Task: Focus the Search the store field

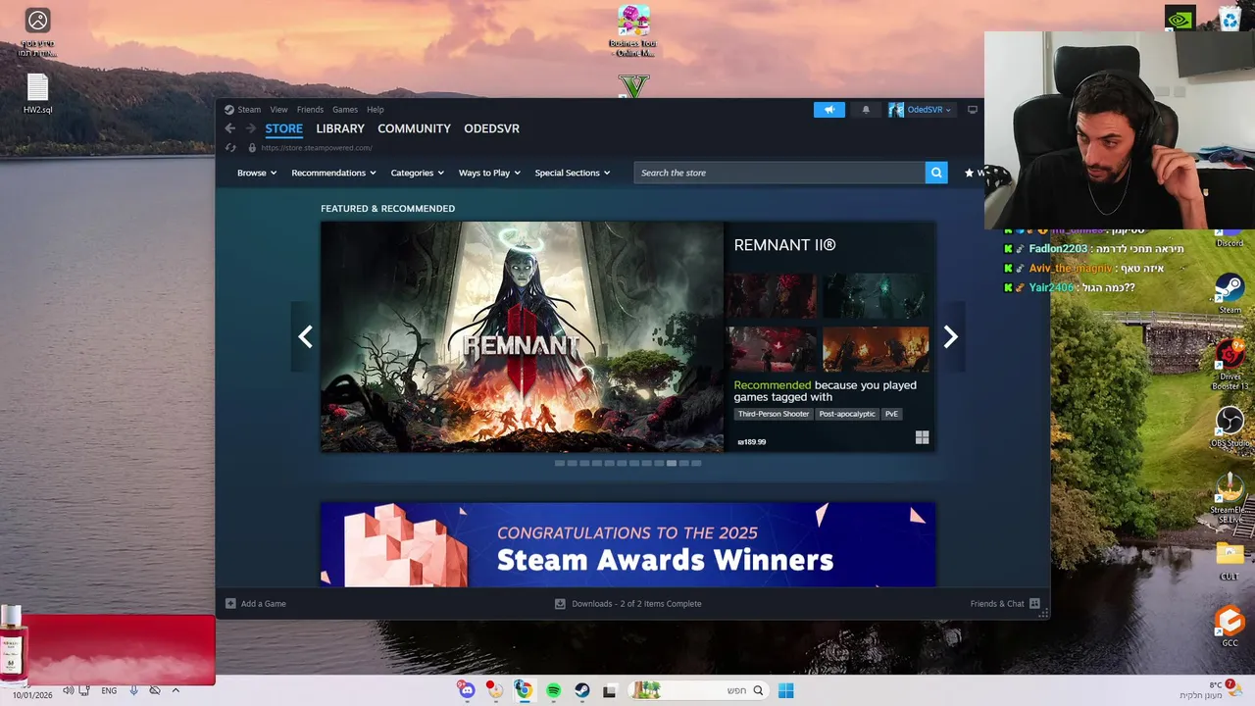Action: click(779, 173)
